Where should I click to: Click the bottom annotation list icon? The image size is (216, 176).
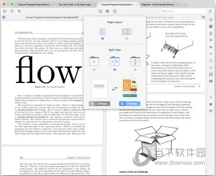coord(211,111)
